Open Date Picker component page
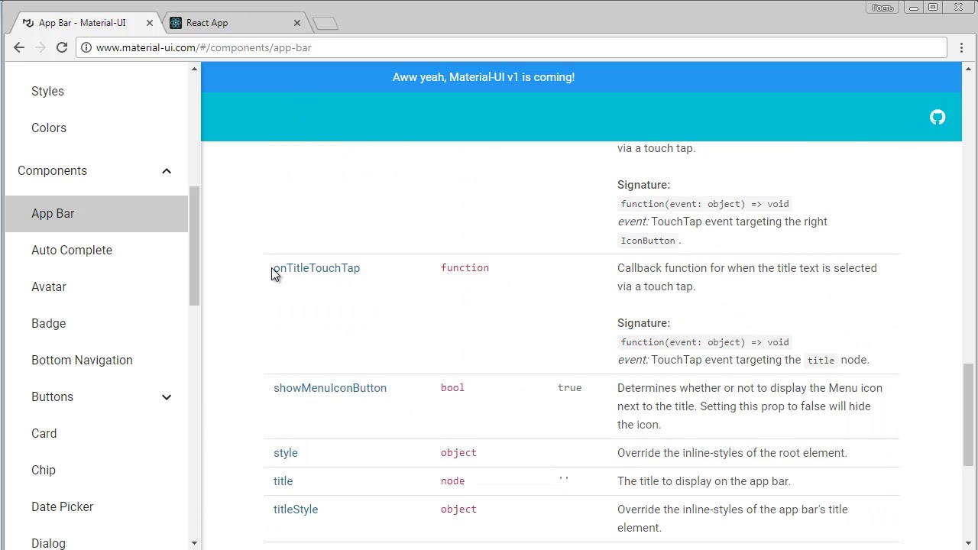The width and height of the screenshot is (978, 550). [62, 506]
